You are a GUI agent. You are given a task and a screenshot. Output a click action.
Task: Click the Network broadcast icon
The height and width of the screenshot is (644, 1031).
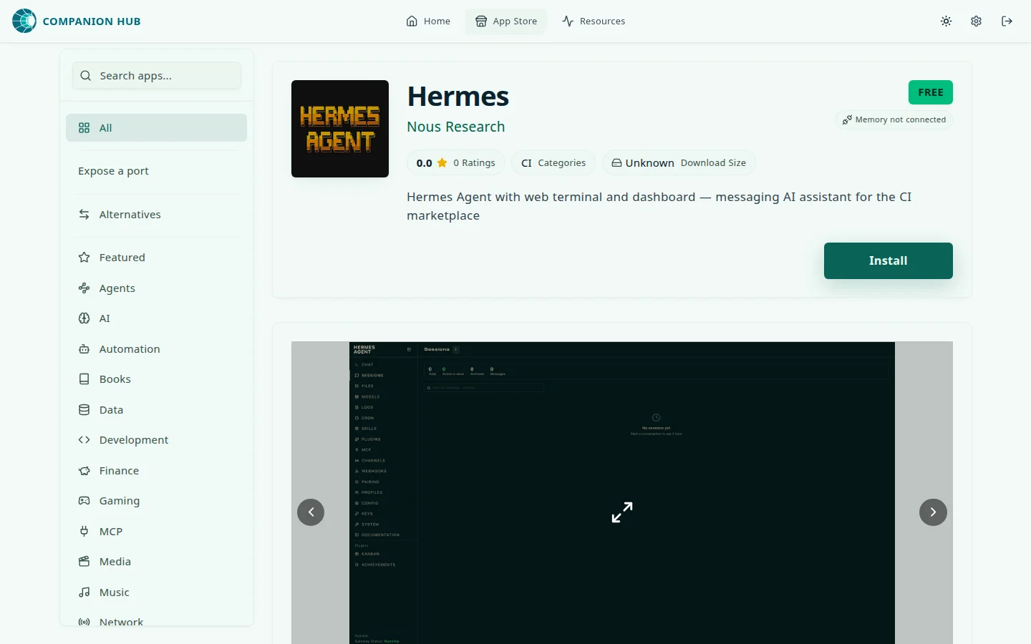84,622
